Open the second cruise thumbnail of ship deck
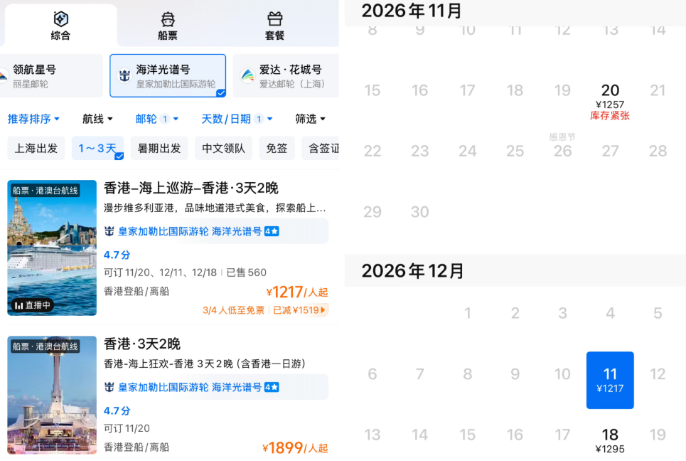Viewport: 686px width, 461px height. pos(52,395)
